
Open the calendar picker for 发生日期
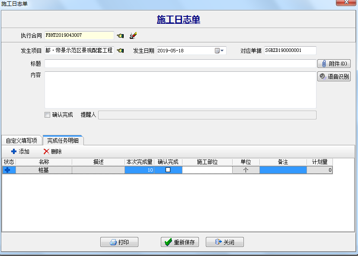[220, 51]
